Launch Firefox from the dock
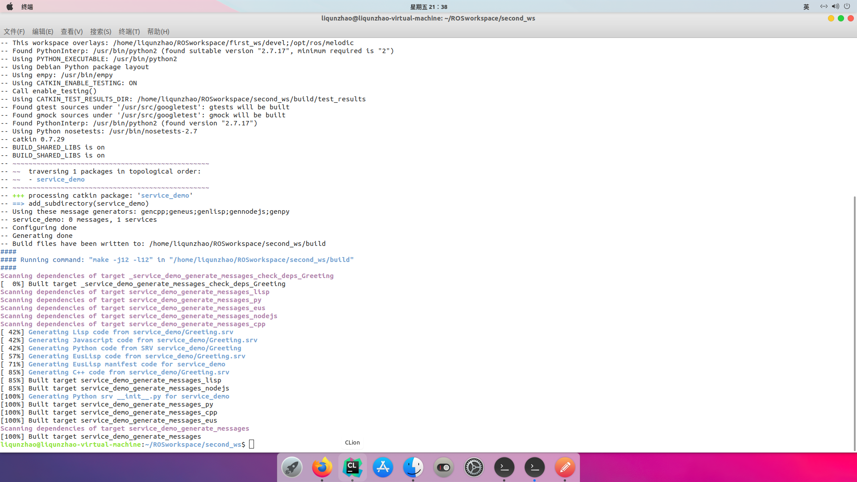This screenshot has width=857, height=482. click(x=322, y=467)
